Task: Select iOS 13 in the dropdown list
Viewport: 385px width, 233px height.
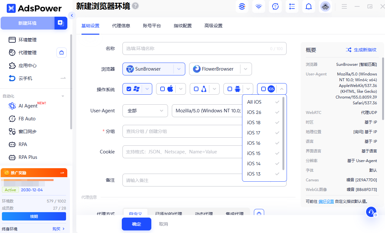Action: (x=263, y=174)
